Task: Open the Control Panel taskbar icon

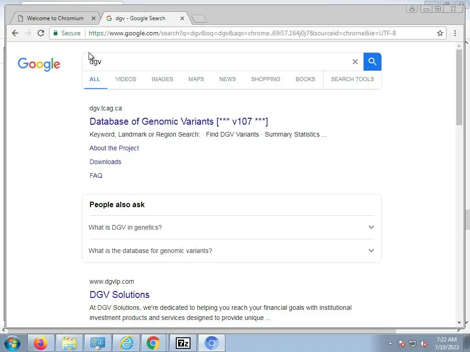Action: pos(98,343)
